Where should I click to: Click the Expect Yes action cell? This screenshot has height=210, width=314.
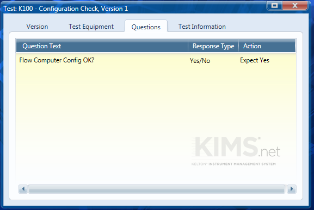(x=255, y=60)
